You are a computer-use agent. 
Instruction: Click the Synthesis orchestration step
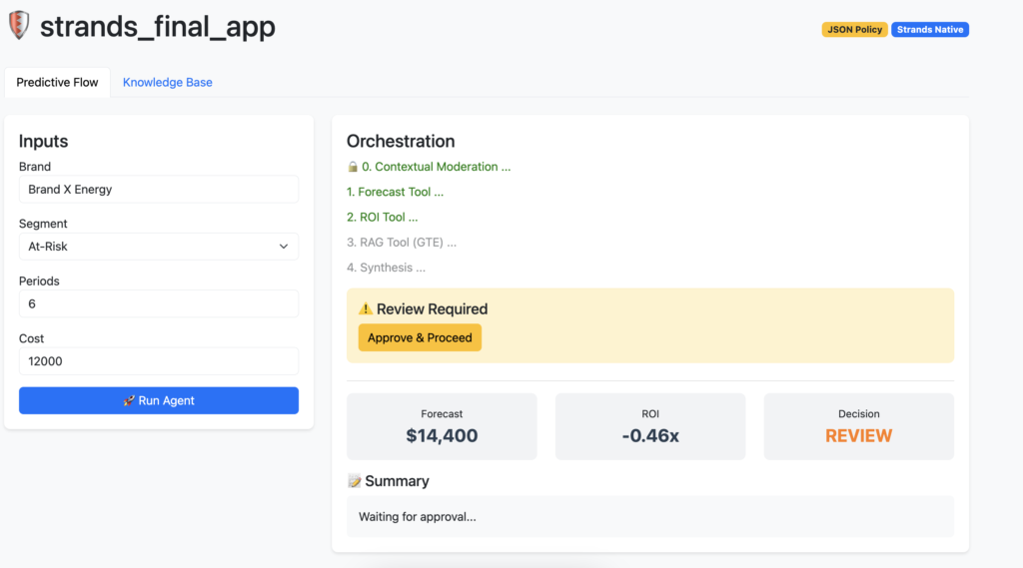386,268
